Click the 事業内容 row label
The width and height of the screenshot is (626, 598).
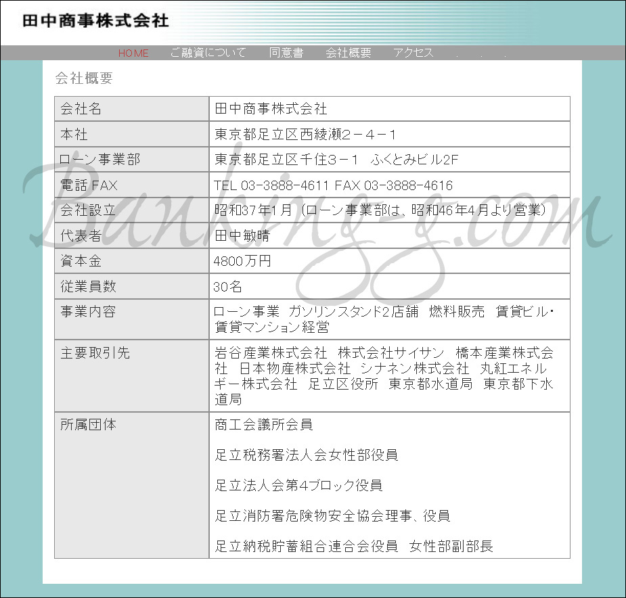pyautogui.click(x=88, y=311)
